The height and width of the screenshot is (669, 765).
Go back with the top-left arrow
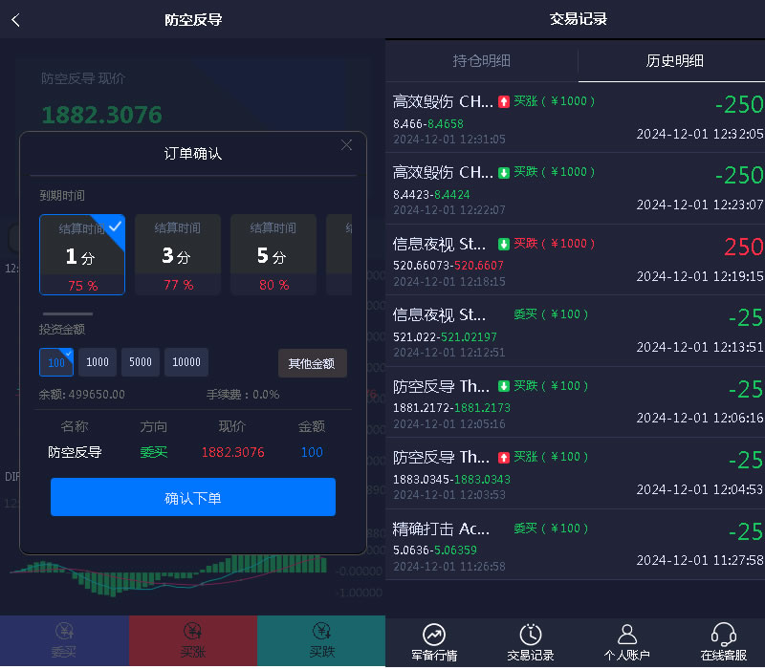[x=15, y=20]
